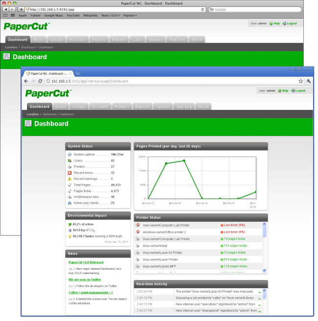Open News (155) bookmark in Safari bar
318x321 pixels.
(110, 16)
